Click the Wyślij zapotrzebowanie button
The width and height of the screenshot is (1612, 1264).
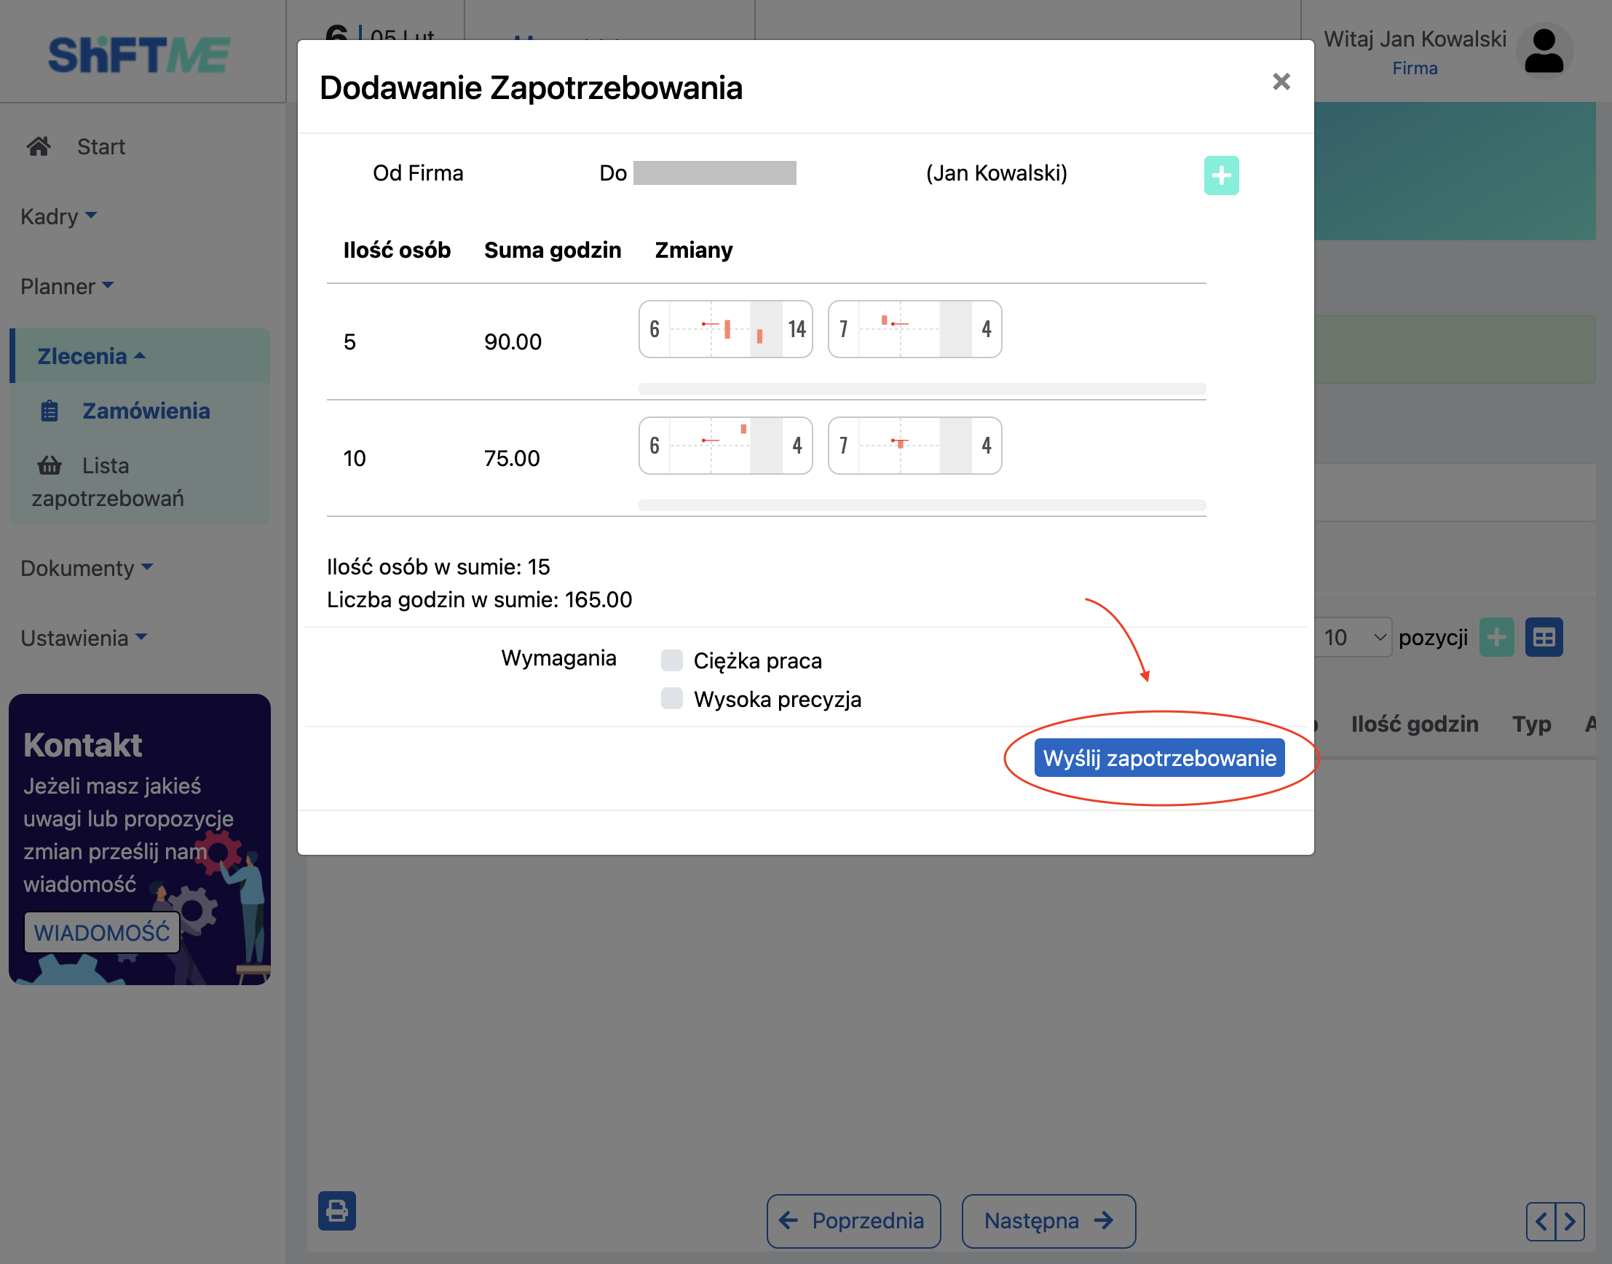pyautogui.click(x=1158, y=757)
